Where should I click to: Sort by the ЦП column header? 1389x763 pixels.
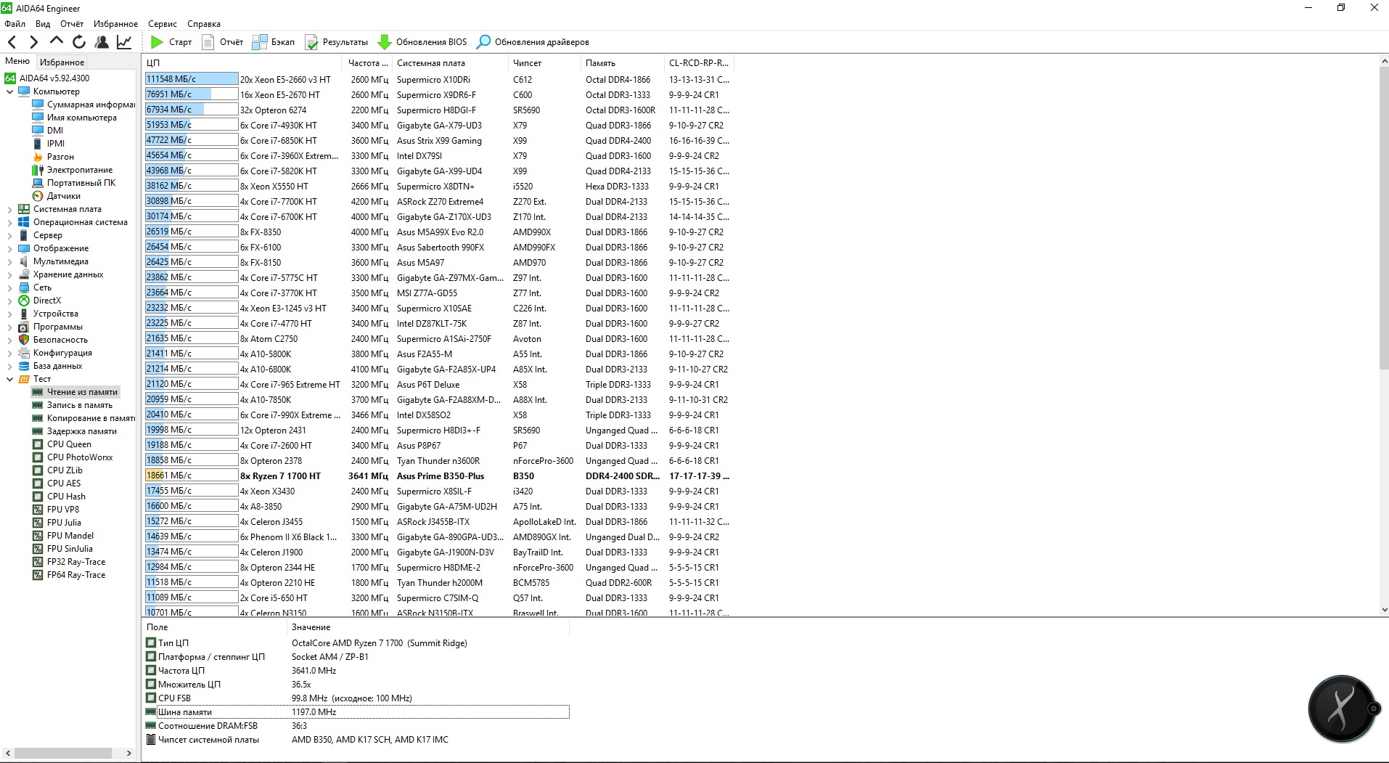(242, 63)
